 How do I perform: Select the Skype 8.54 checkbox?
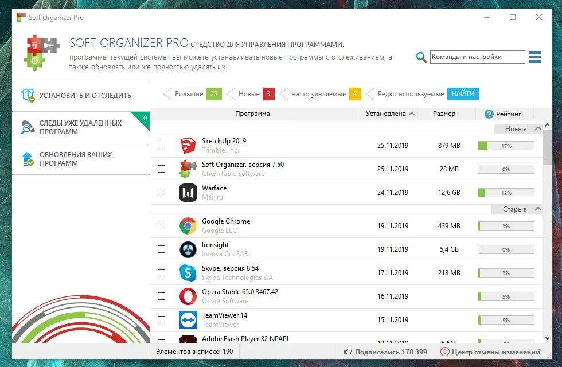point(161,273)
